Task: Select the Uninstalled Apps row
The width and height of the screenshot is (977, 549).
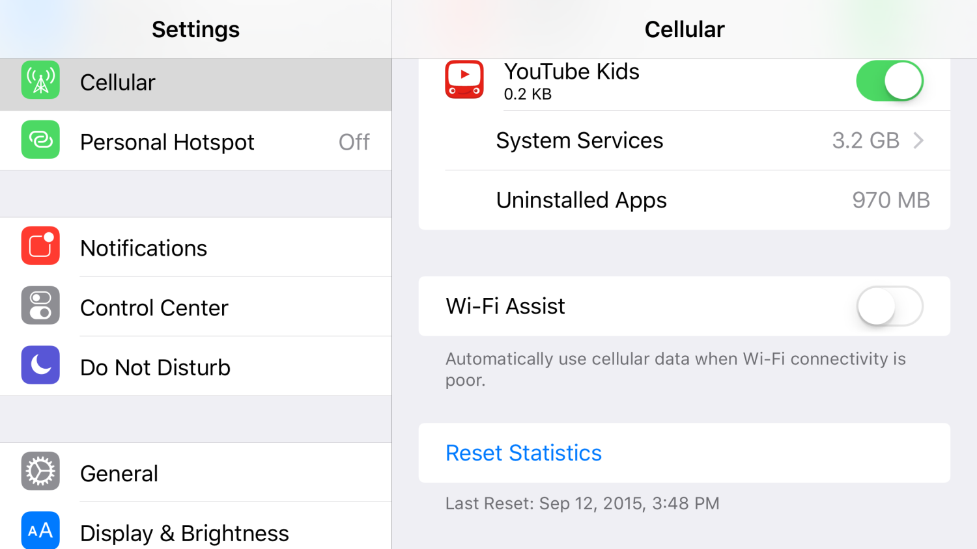Action: (x=684, y=200)
